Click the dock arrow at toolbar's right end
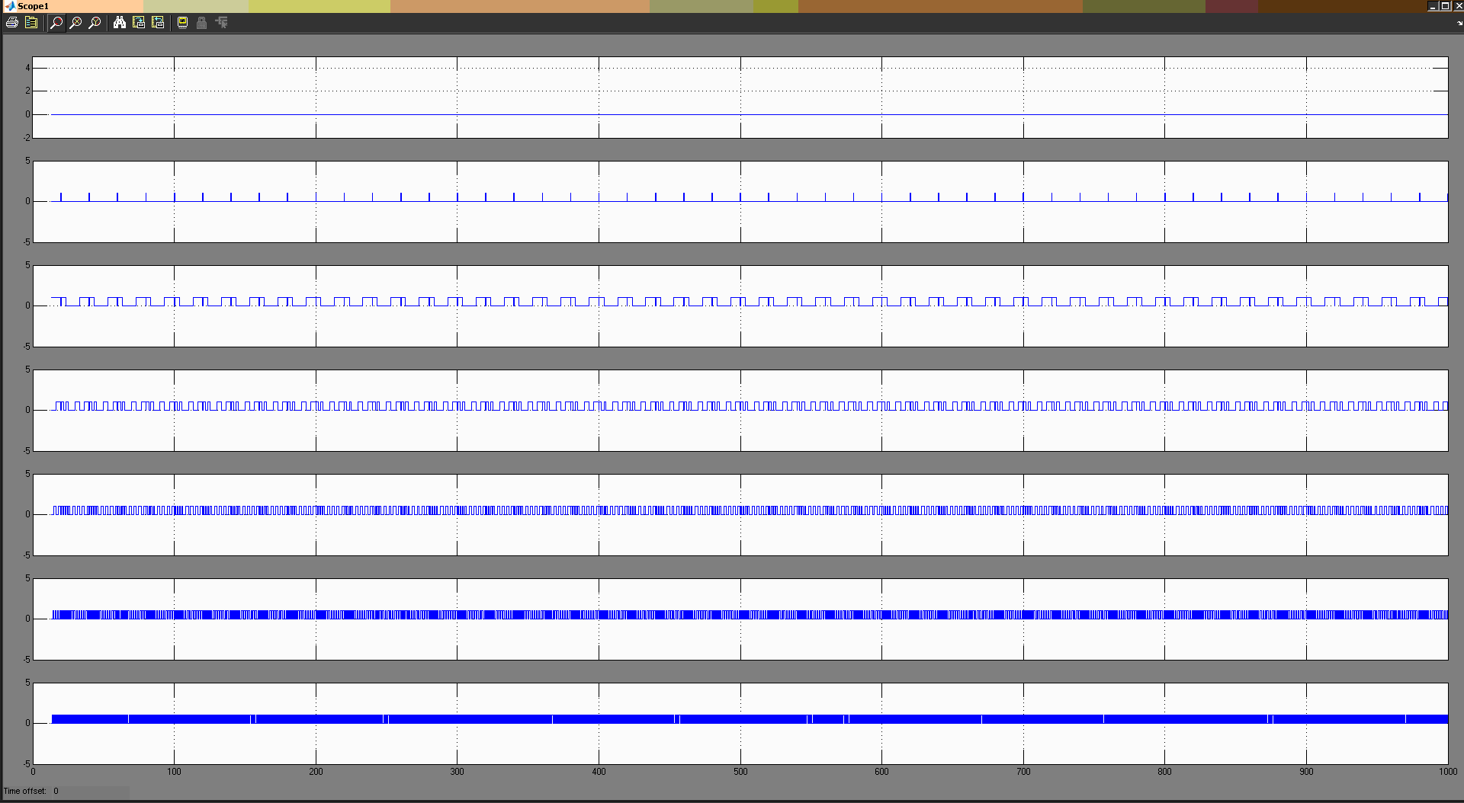Screen dimensions: 1464x803 click(1459, 23)
